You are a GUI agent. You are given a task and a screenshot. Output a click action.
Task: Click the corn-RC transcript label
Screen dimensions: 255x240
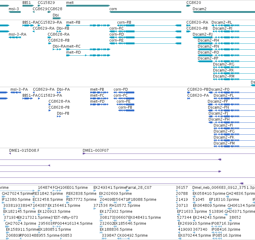tap(117, 28)
